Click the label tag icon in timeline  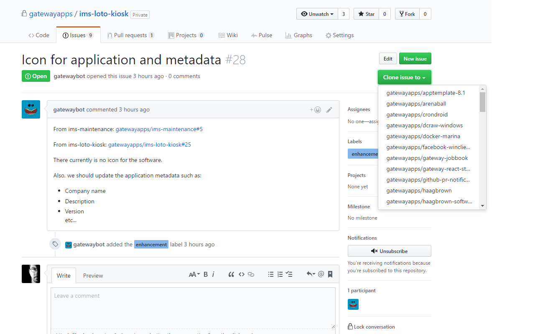click(55, 244)
